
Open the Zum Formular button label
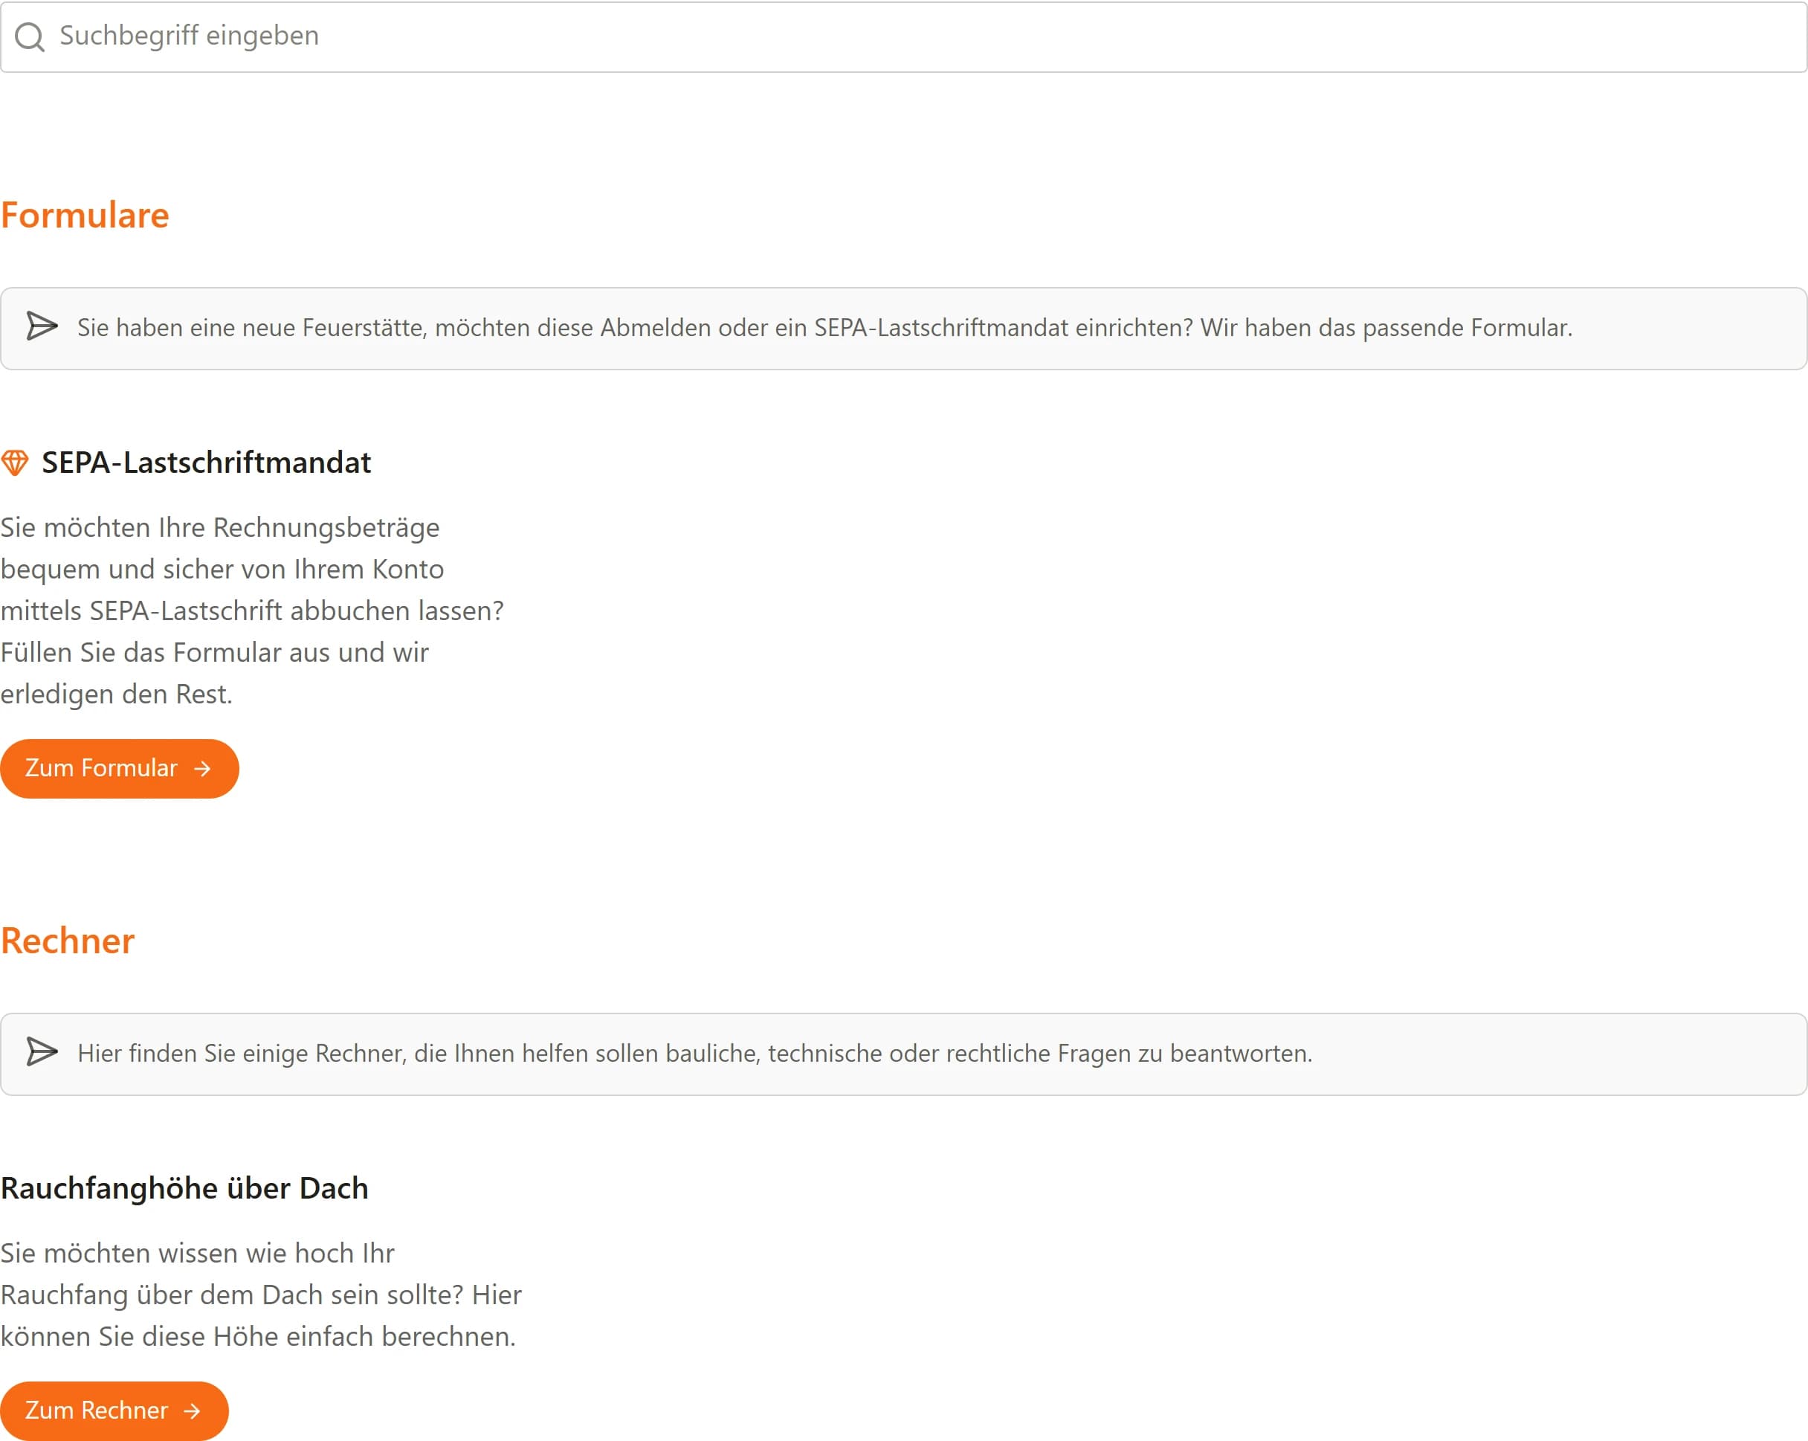pyautogui.click(x=101, y=767)
